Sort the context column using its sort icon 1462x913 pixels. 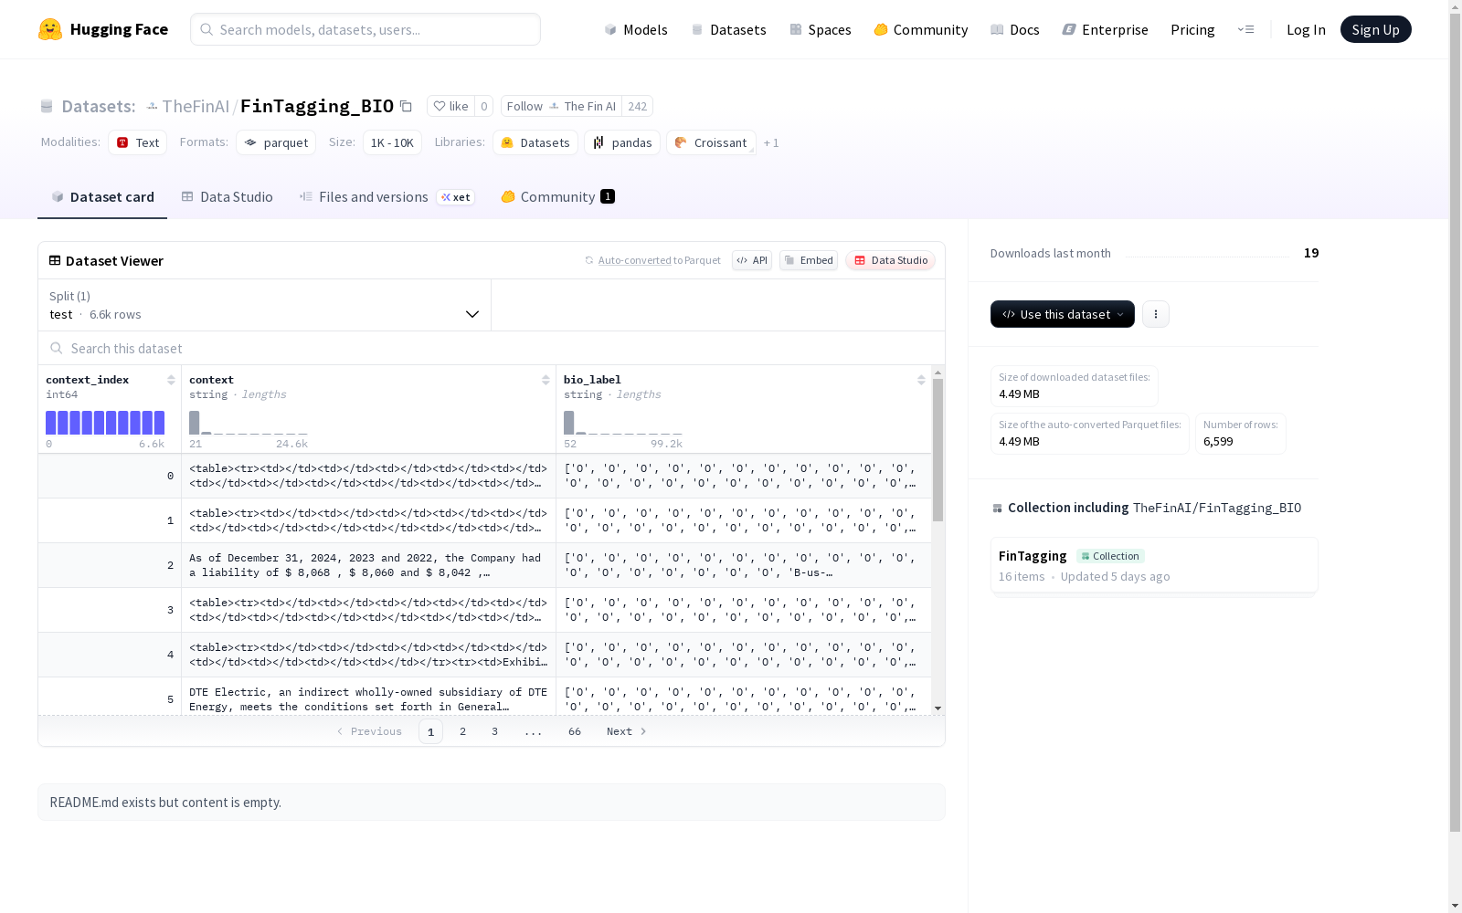point(546,380)
